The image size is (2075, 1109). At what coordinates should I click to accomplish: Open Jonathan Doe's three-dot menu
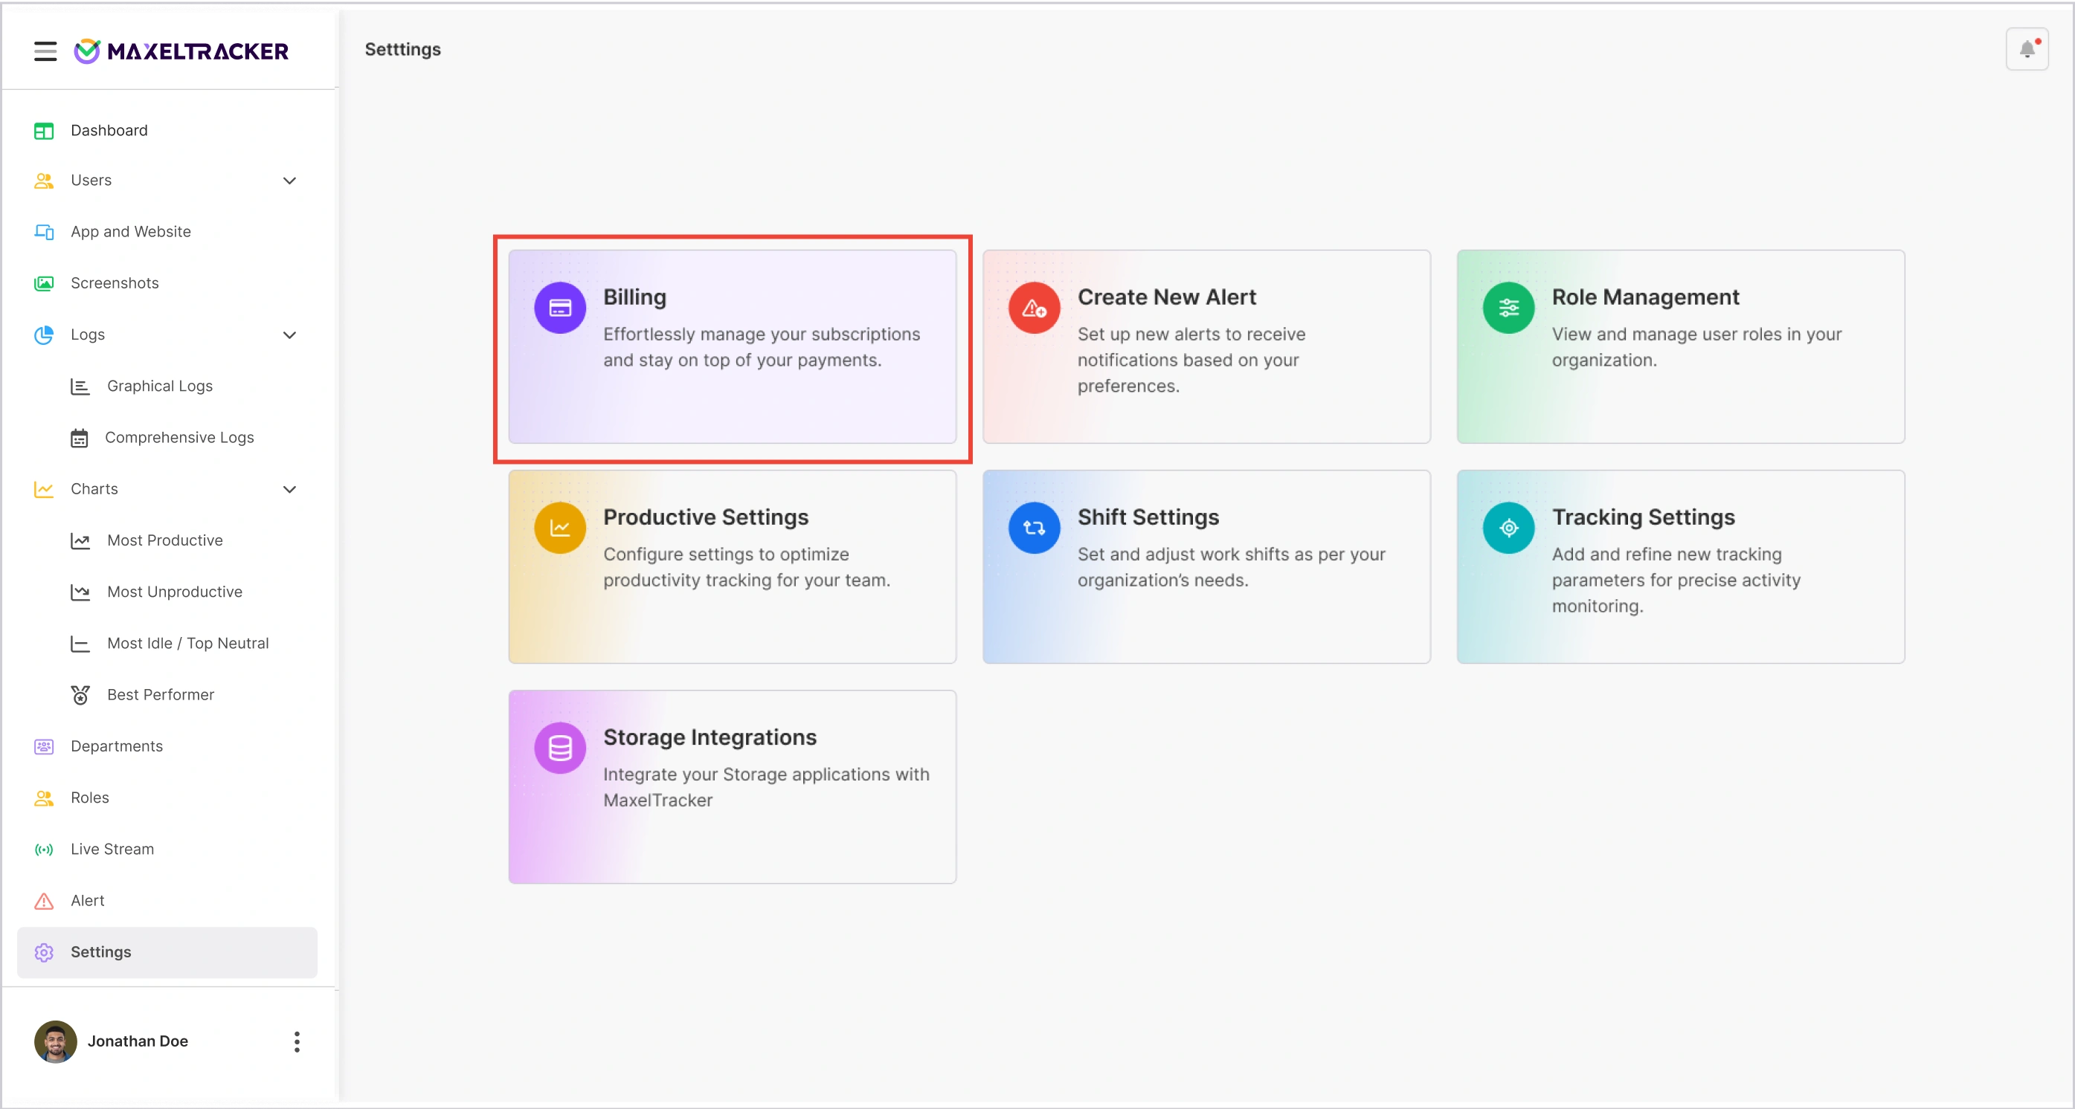point(297,1041)
